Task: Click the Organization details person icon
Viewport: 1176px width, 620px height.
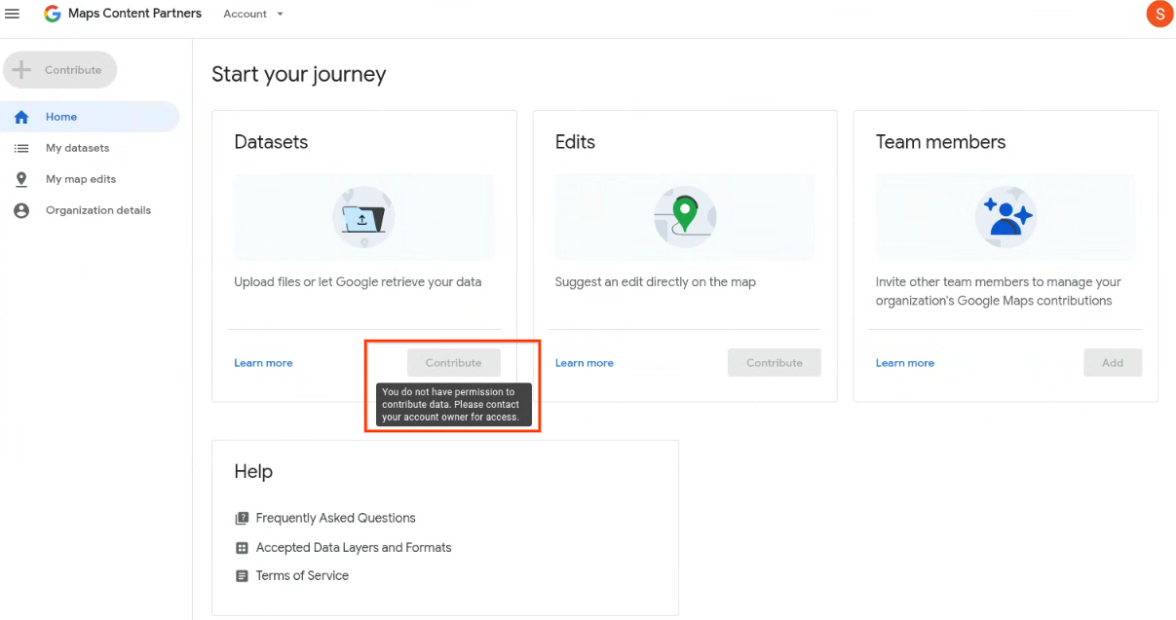Action: pyautogui.click(x=21, y=210)
